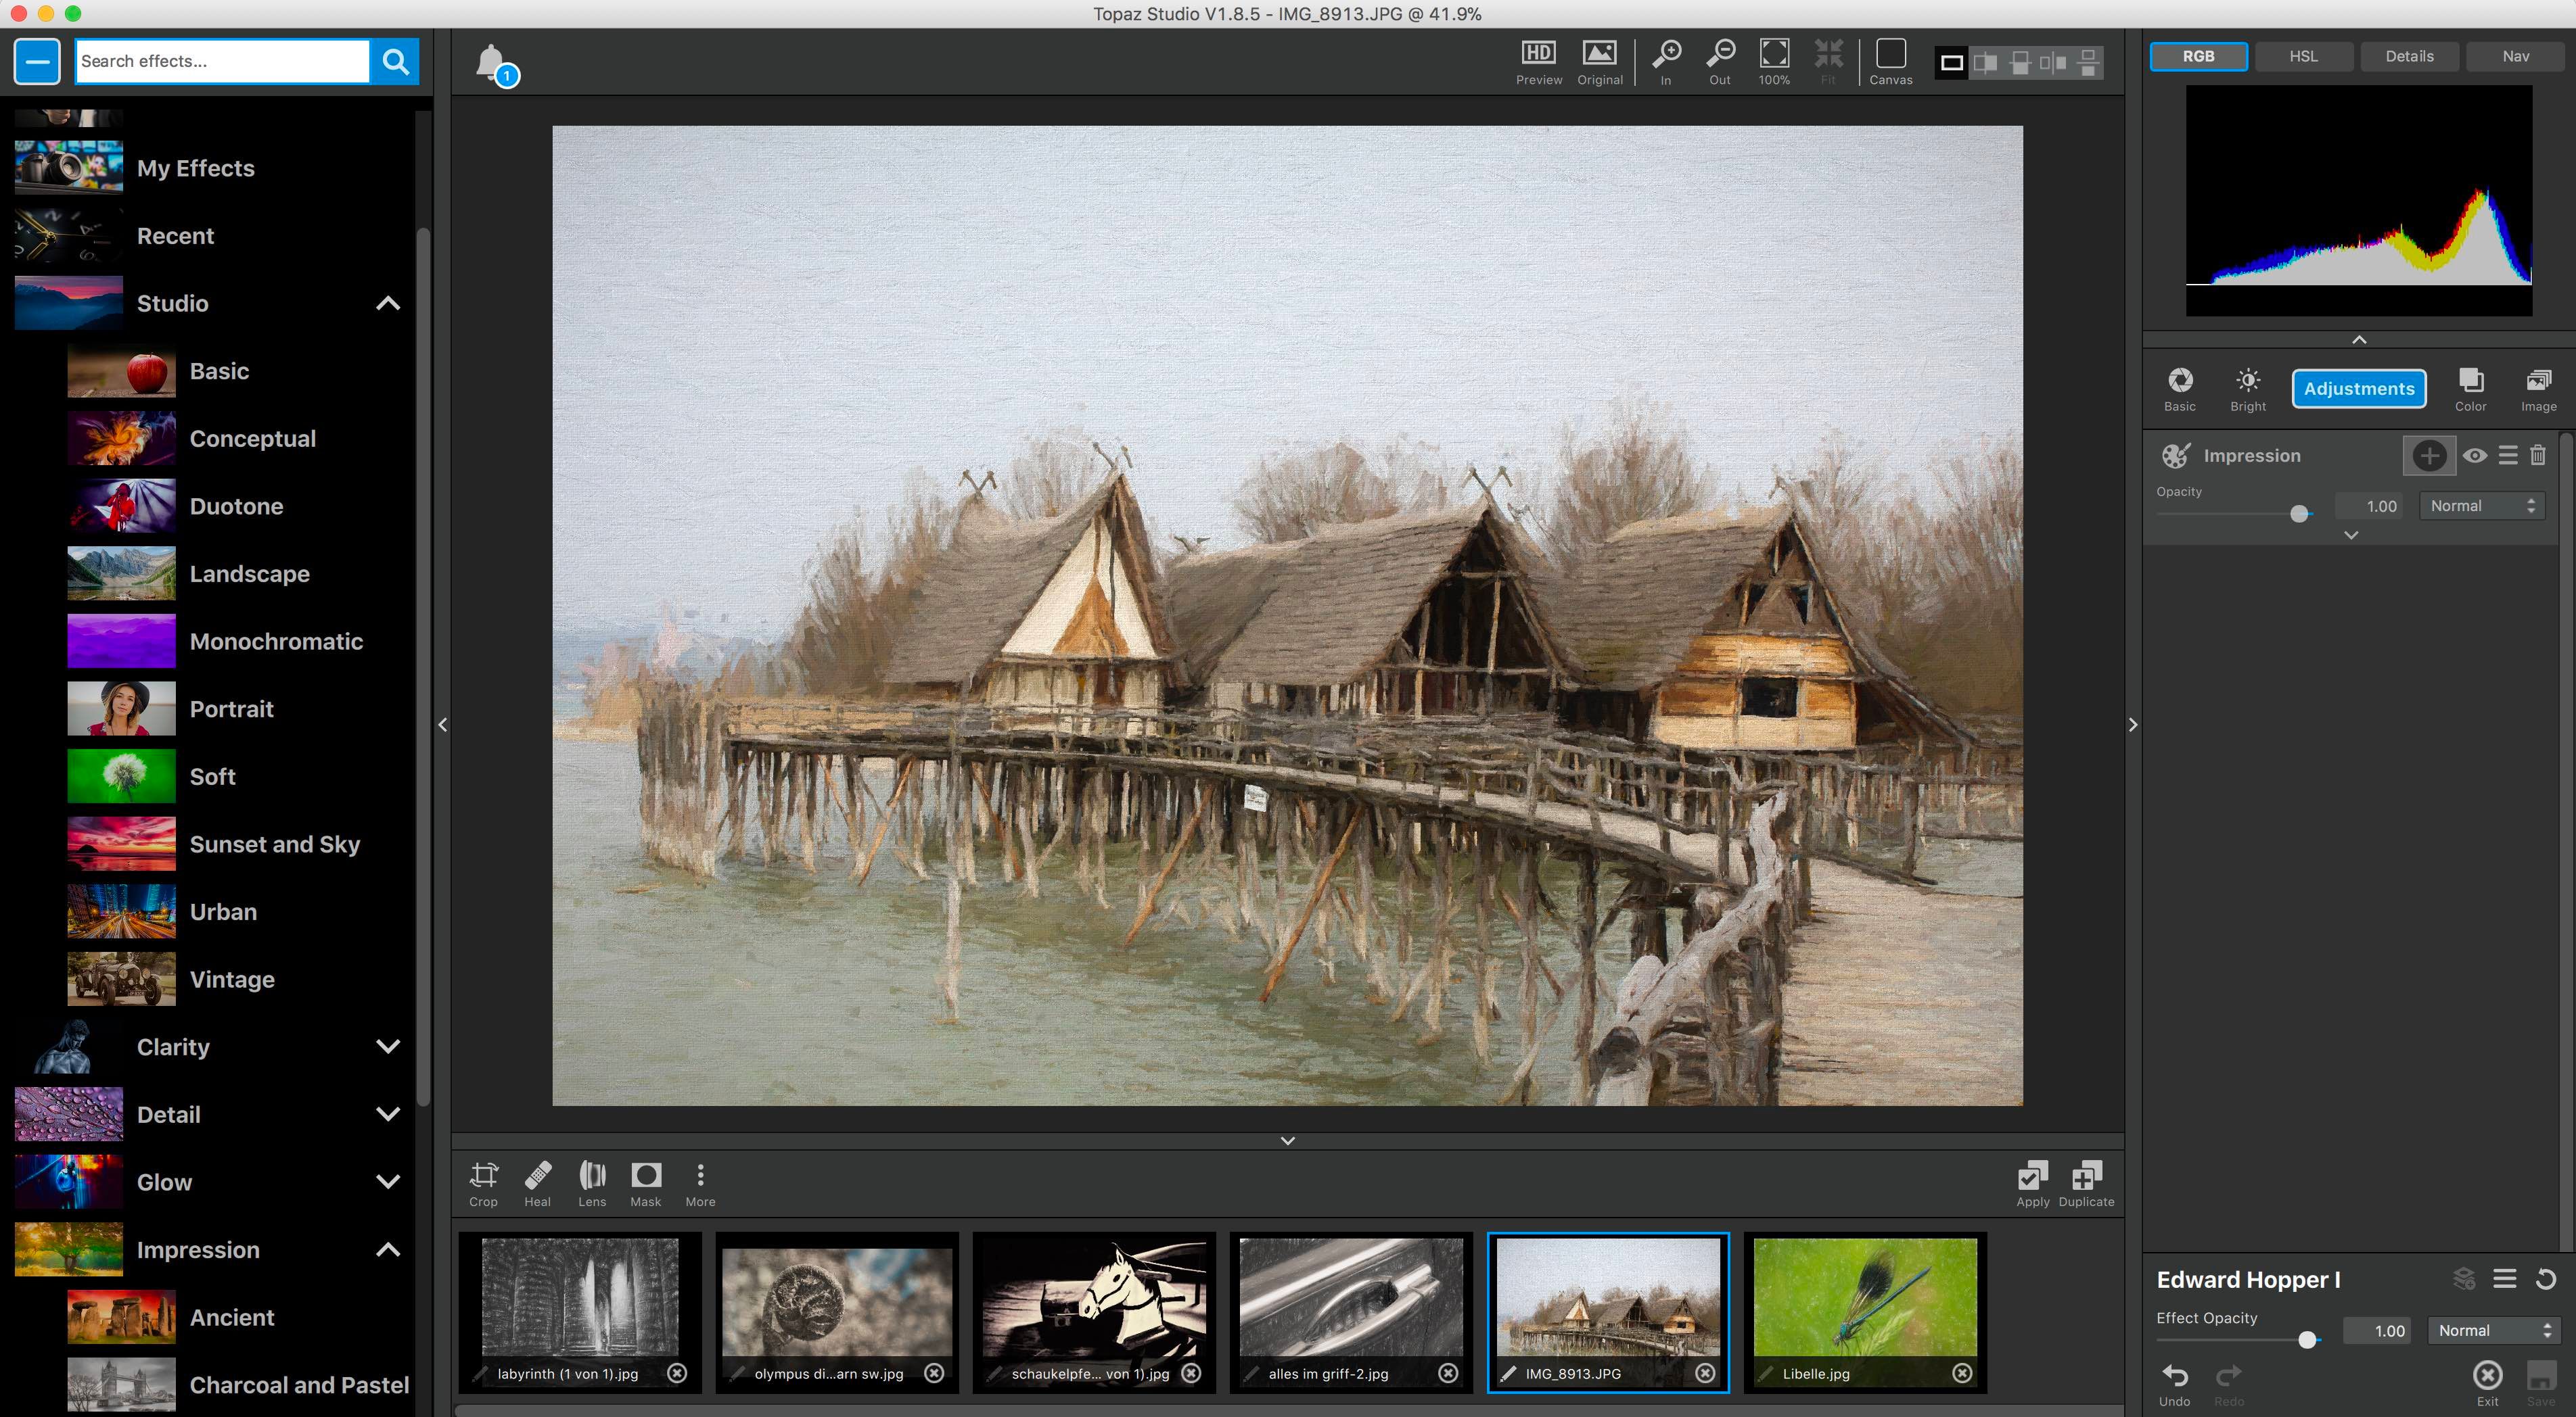The image size is (2576, 1417).
Task: Select top-bottom compare view mode
Action: click(x=2088, y=63)
